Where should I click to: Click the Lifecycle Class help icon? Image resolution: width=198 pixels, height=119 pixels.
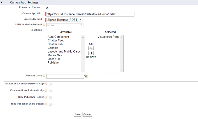point(44,76)
